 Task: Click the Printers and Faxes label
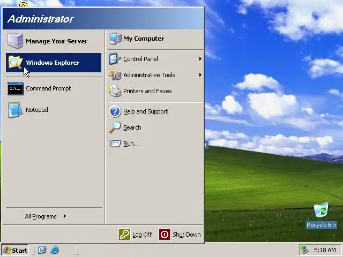pos(147,91)
